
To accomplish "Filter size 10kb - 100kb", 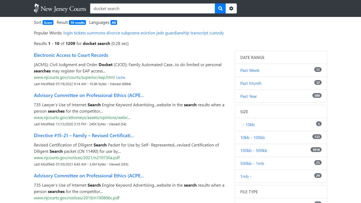I will coord(252,137).
